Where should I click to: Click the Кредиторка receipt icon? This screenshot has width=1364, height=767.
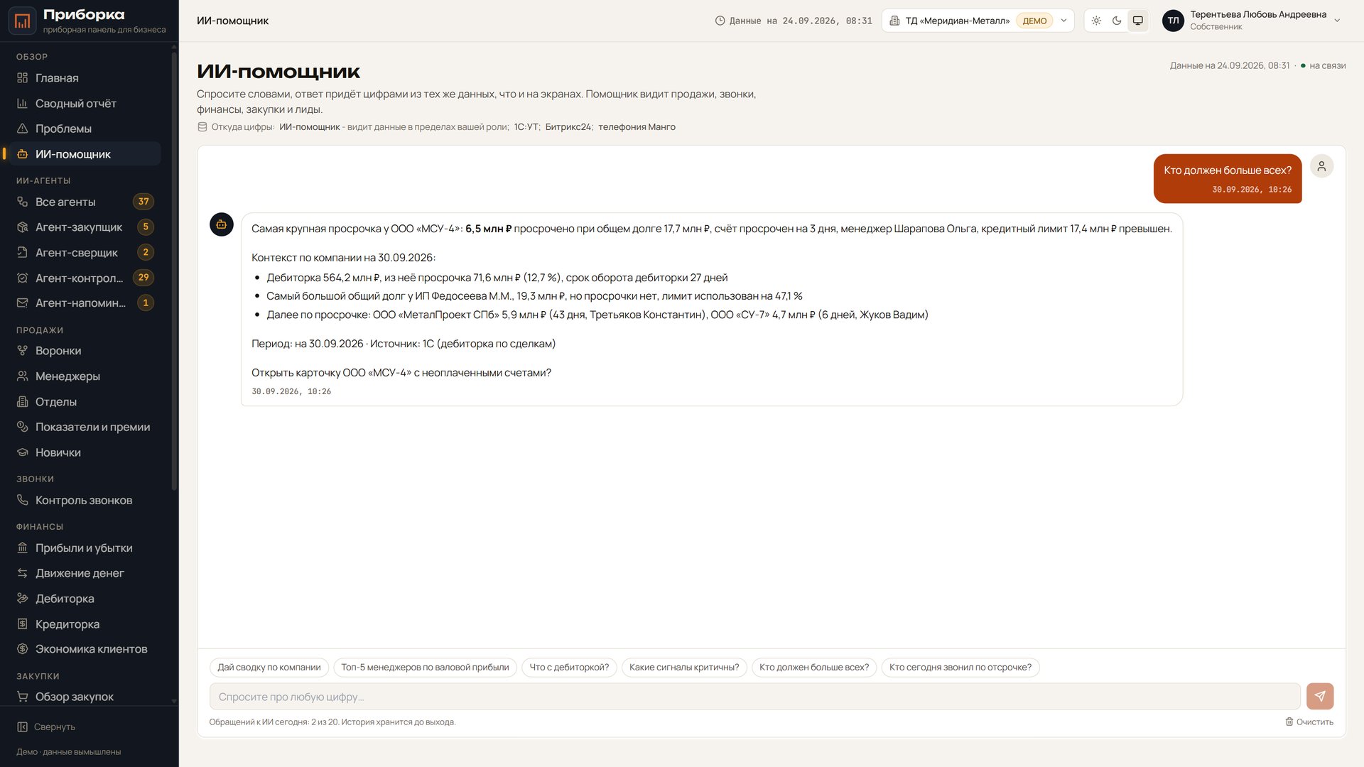pyautogui.click(x=22, y=624)
